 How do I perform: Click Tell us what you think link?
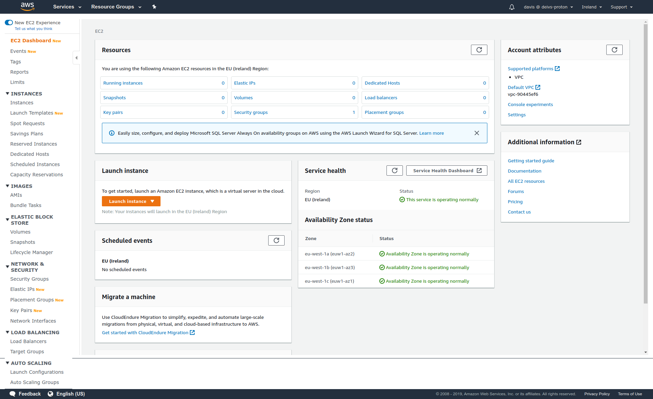(x=33, y=29)
